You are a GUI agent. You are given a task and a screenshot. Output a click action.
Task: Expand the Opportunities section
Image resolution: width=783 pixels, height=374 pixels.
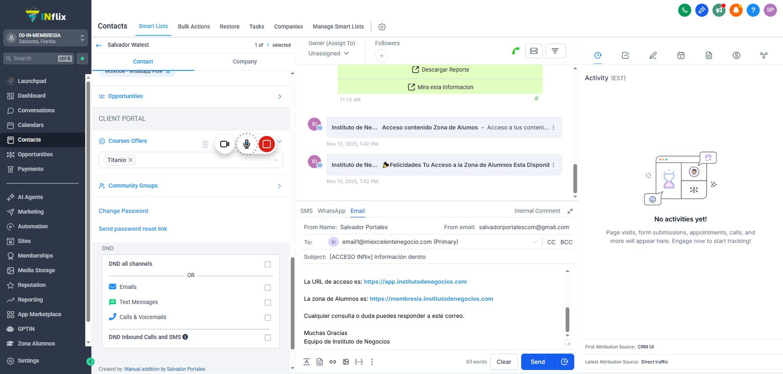pos(190,96)
